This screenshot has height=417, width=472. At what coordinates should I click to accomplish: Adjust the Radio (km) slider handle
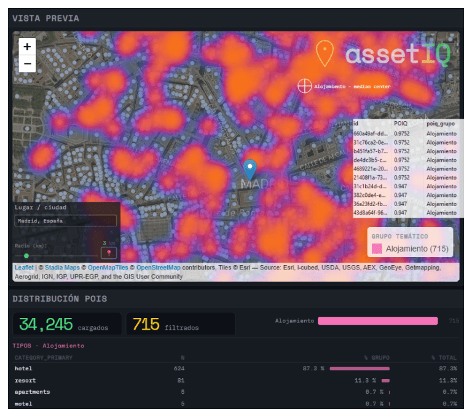[x=26, y=256]
